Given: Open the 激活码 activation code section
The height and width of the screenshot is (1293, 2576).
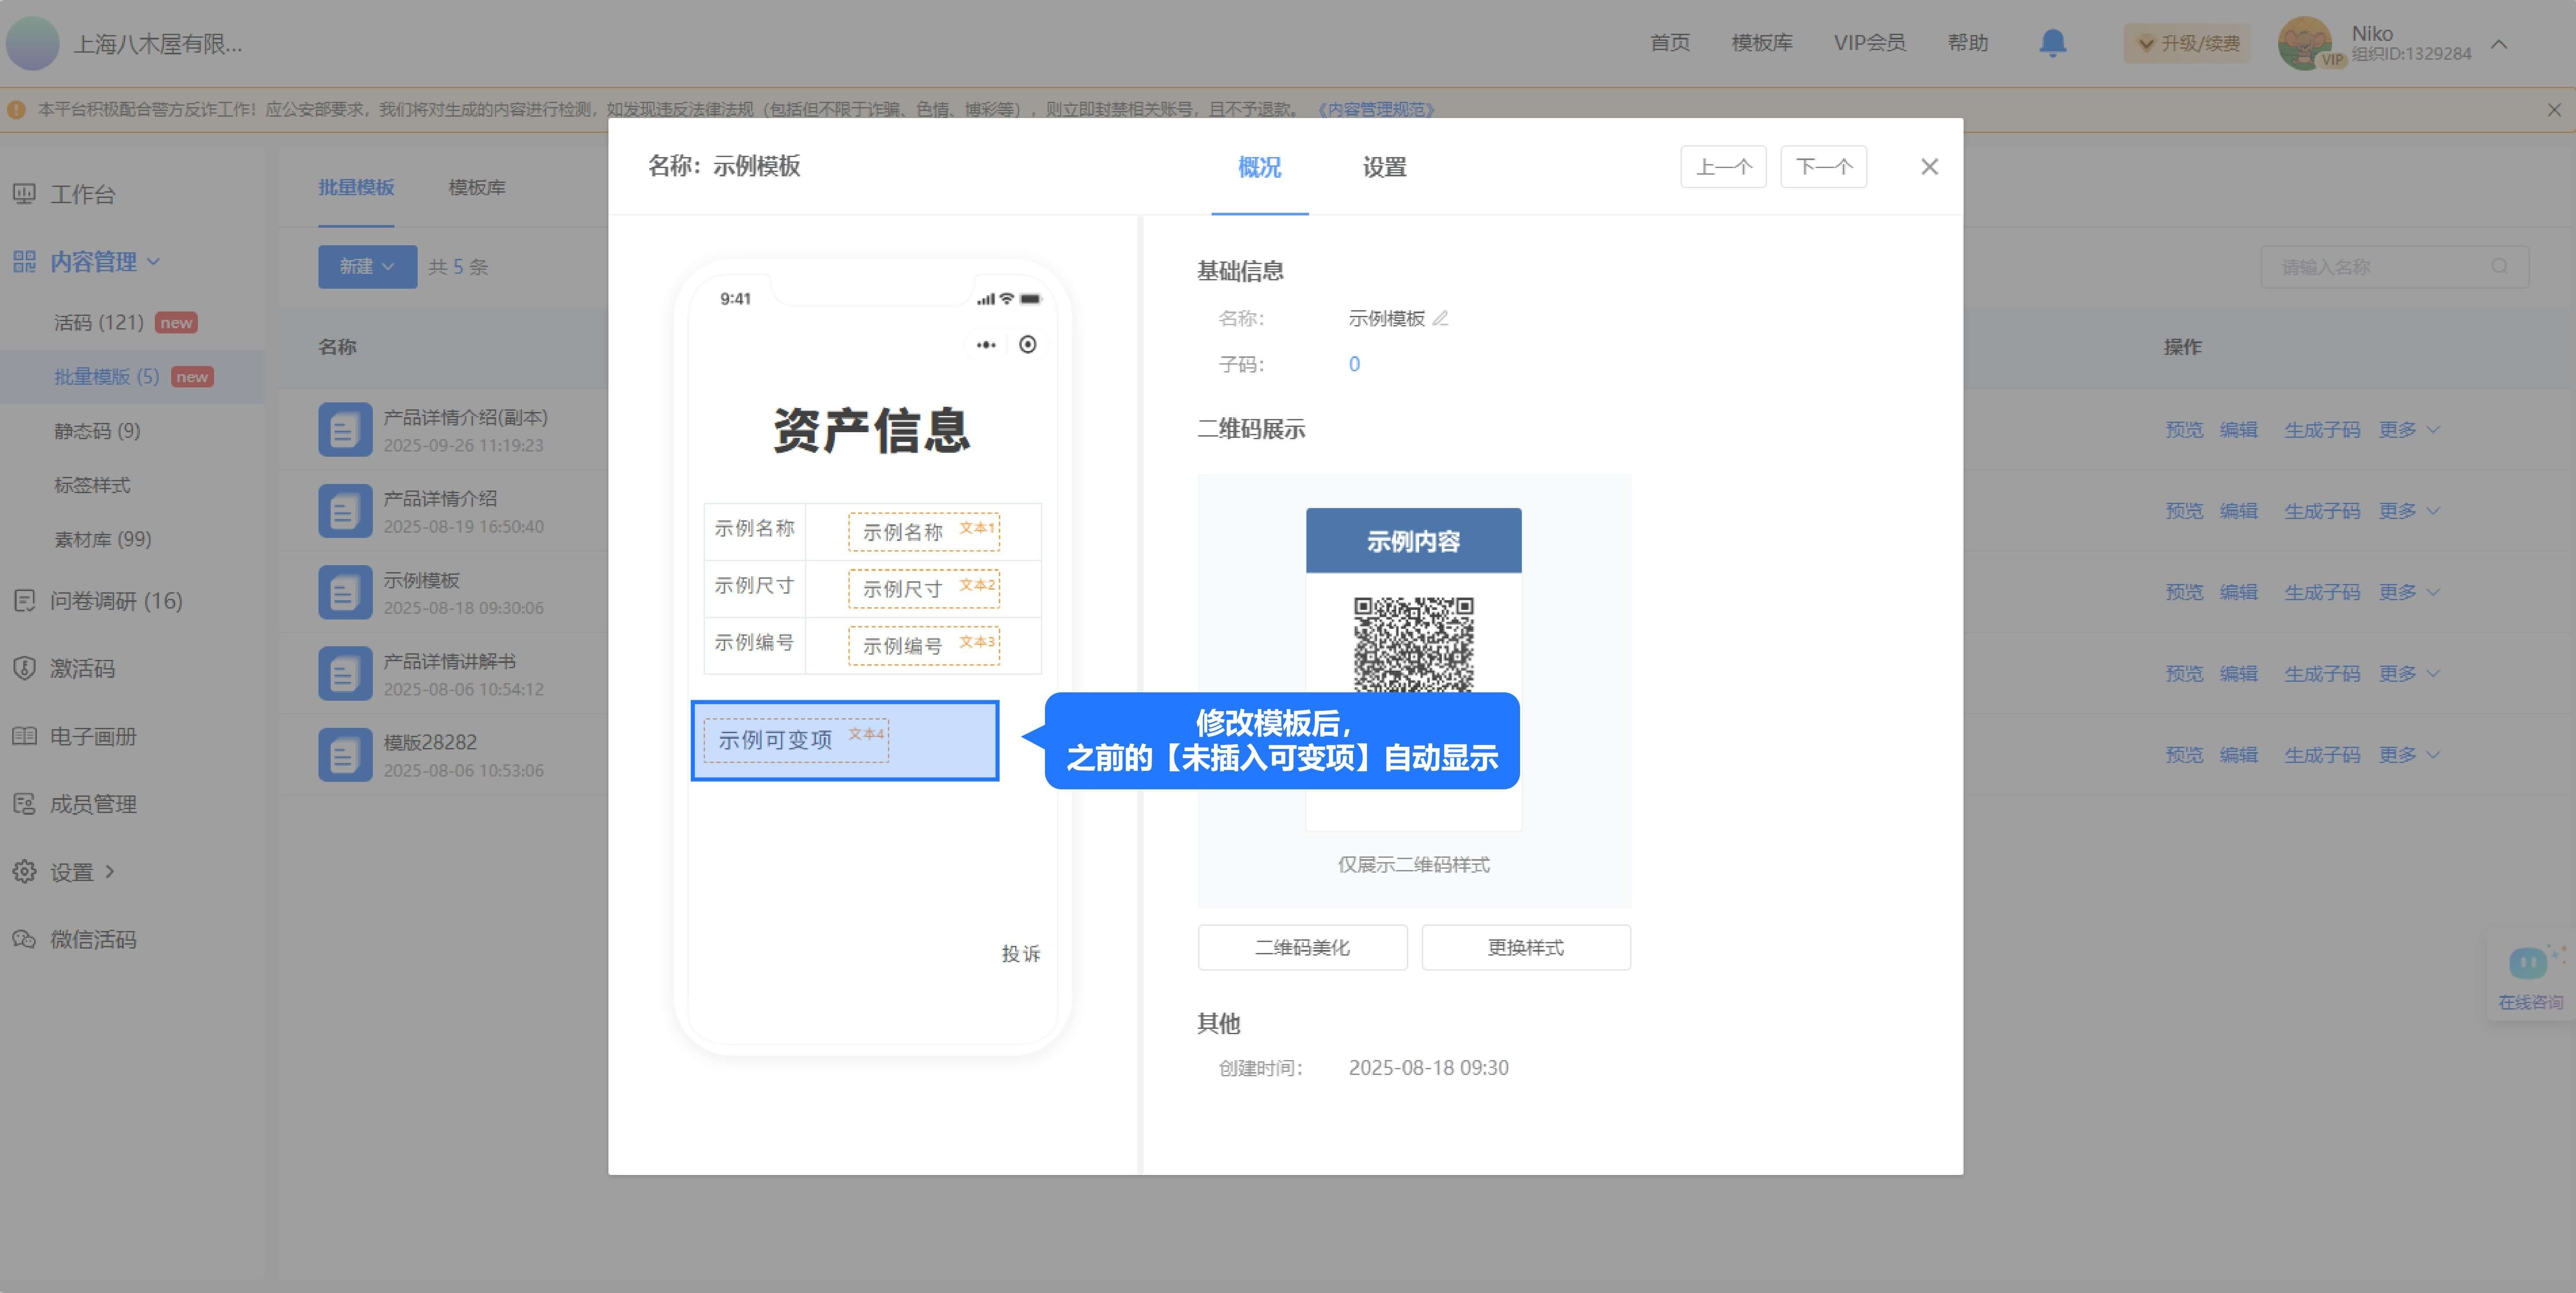Looking at the screenshot, I should point(84,668).
